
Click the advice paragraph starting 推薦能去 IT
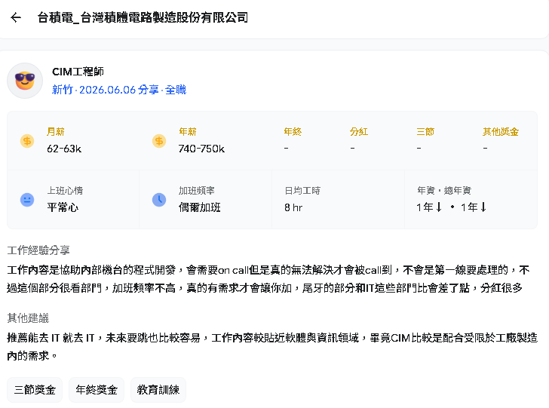[x=272, y=347]
